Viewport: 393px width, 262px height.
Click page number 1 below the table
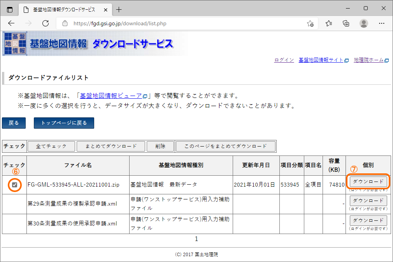196,239
